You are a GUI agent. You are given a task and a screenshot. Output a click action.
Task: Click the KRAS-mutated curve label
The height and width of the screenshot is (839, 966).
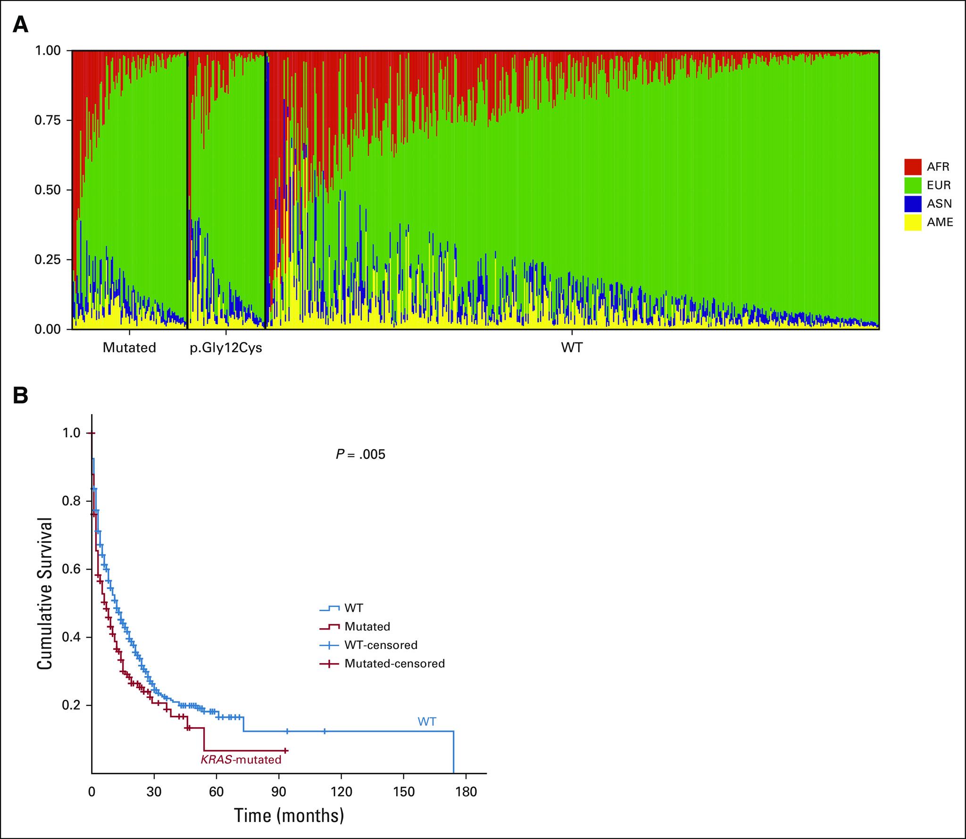tap(241, 760)
